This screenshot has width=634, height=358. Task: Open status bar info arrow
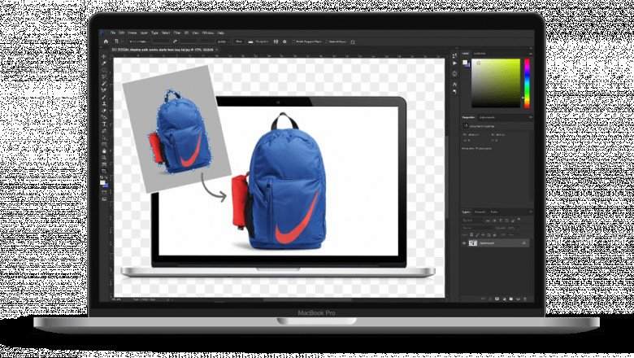point(168,299)
